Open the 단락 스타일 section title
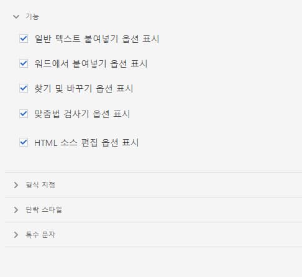The height and width of the screenshot is (277, 302). click(43, 210)
